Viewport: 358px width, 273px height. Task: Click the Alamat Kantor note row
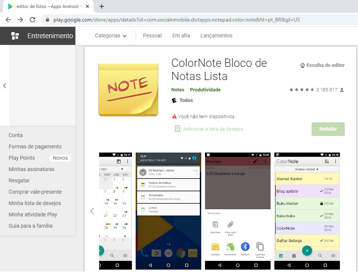click(307, 179)
